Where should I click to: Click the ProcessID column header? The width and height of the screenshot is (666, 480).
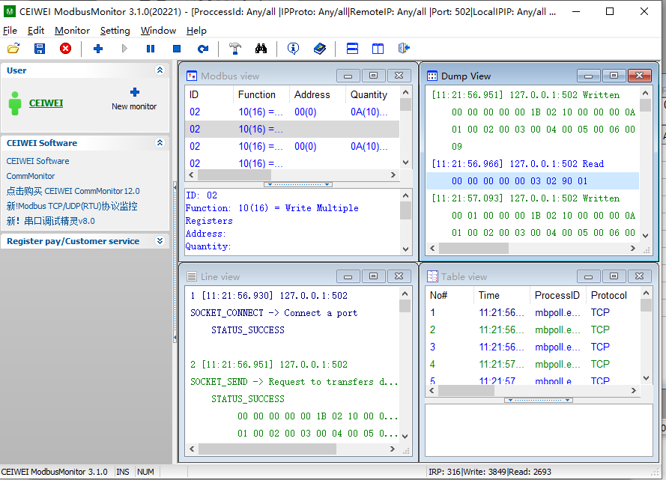[557, 295]
